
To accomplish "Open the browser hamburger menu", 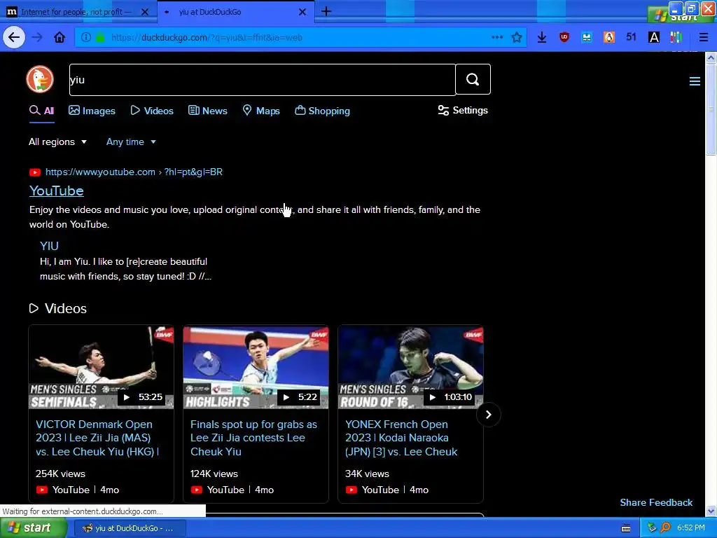I will pyautogui.click(x=704, y=38).
